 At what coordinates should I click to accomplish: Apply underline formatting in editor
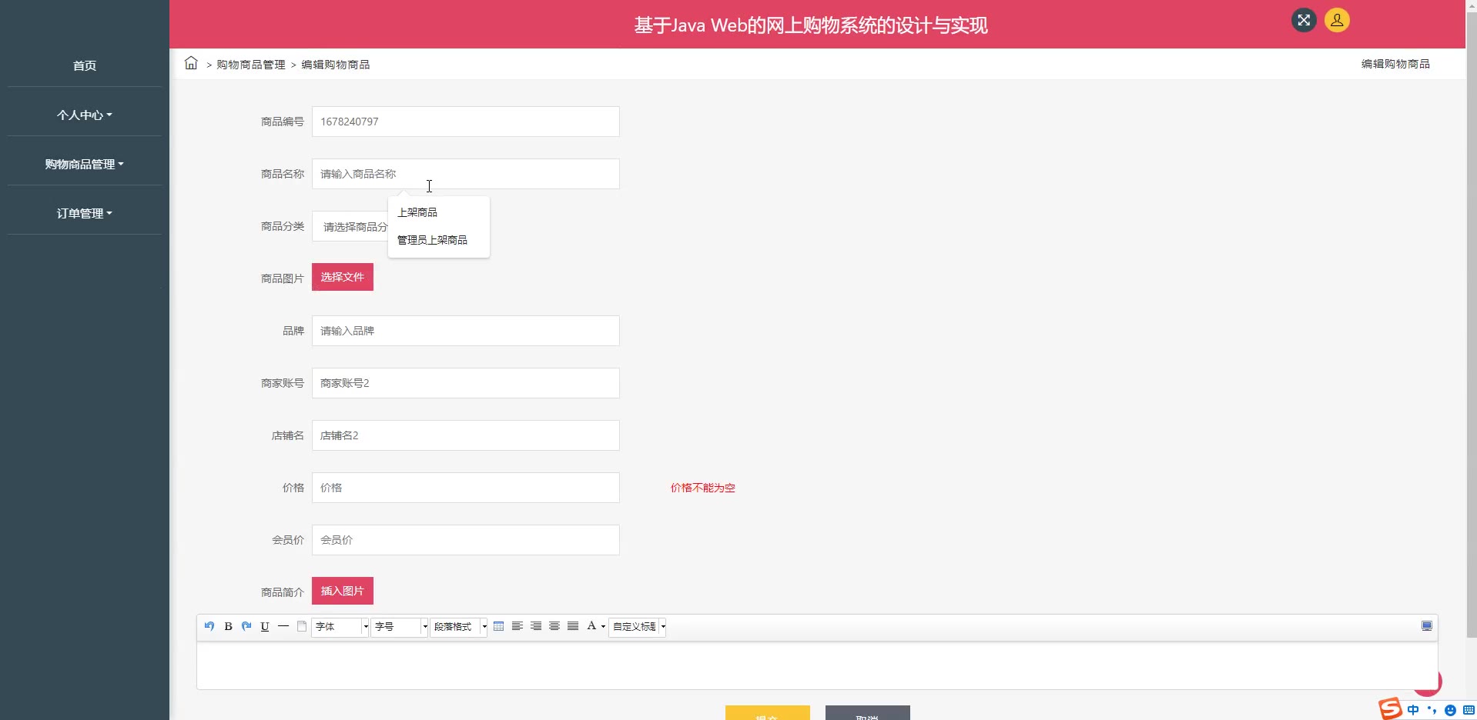265,626
